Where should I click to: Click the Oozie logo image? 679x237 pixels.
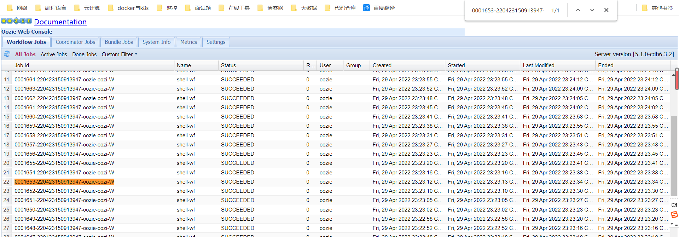pyautogui.click(x=17, y=21)
